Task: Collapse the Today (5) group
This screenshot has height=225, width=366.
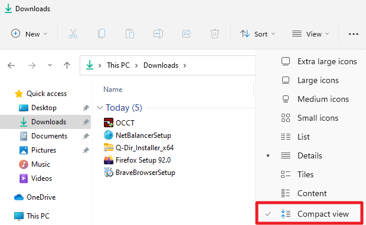Action: click(x=100, y=108)
